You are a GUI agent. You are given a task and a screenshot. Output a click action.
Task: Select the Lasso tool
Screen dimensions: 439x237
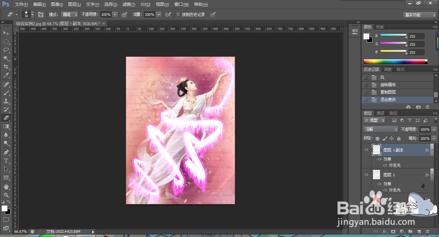pos(6,50)
